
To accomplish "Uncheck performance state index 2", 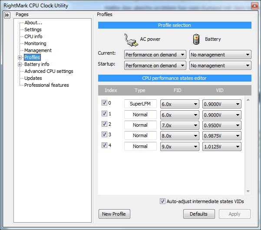I will [x=104, y=124].
